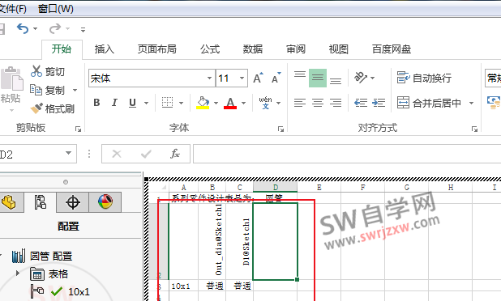The width and height of the screenshot is (501, 301).
Task: Expand the 表格 tree node
Action: tap(18, 273)
